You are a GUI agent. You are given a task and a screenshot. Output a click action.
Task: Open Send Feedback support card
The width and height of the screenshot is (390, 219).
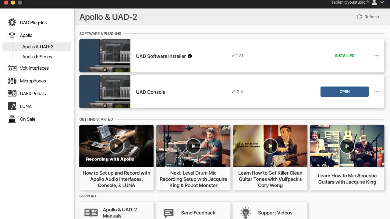pos(193,210)
